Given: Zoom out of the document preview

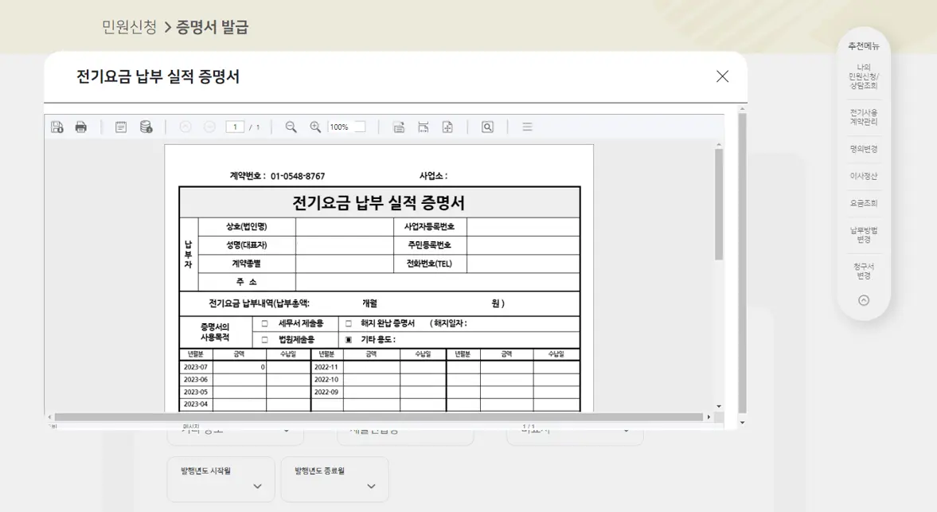Looking at the screenshot, I should pos(290,126).
